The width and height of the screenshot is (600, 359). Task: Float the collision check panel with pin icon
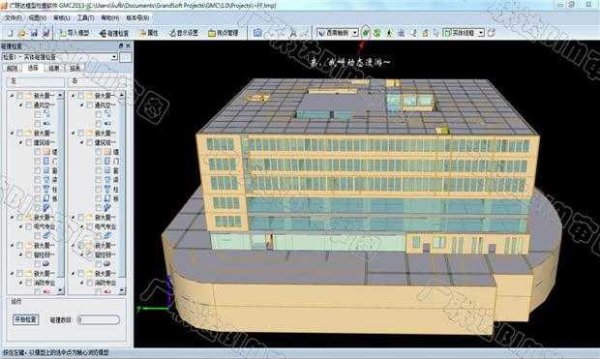121,45
